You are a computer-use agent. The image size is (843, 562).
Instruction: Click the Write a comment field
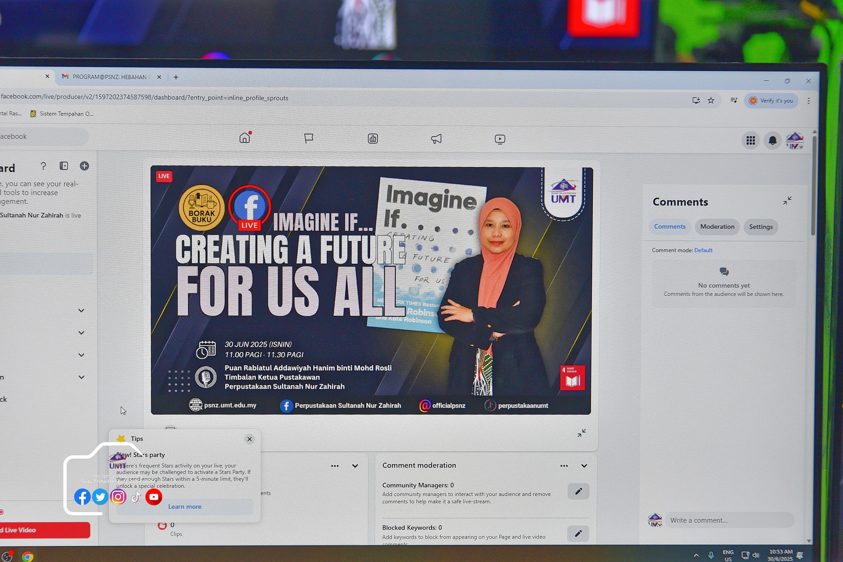tap(729, 520)
